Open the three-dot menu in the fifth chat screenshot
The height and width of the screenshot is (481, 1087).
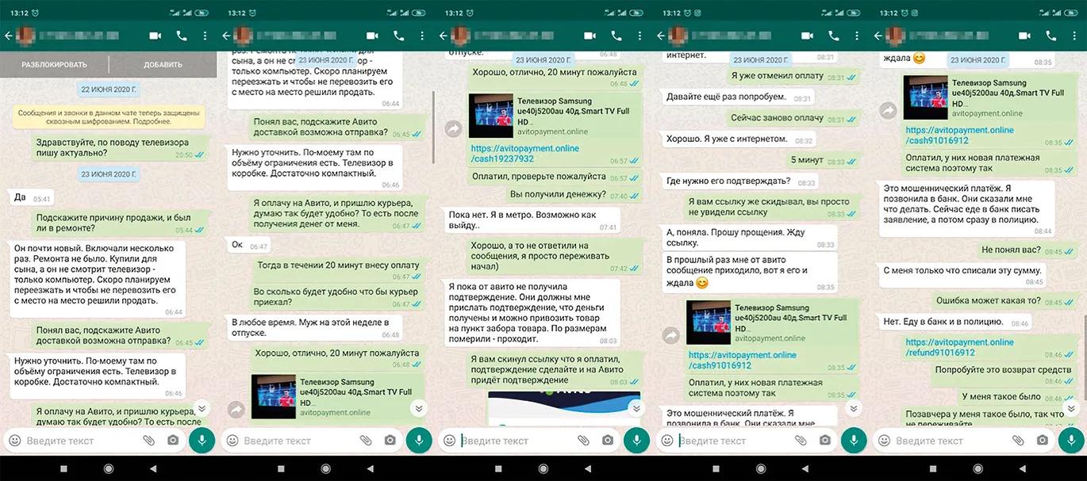pyautogui.click(x=1075, y=36)
